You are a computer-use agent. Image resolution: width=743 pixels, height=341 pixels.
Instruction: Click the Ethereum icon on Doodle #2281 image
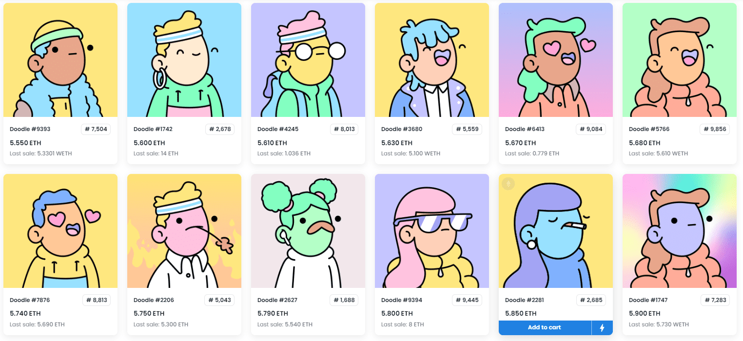pyautogui.click(x=508, y=184)
